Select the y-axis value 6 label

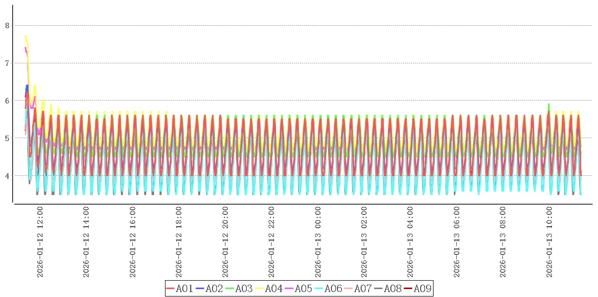[x=7, y=100]
